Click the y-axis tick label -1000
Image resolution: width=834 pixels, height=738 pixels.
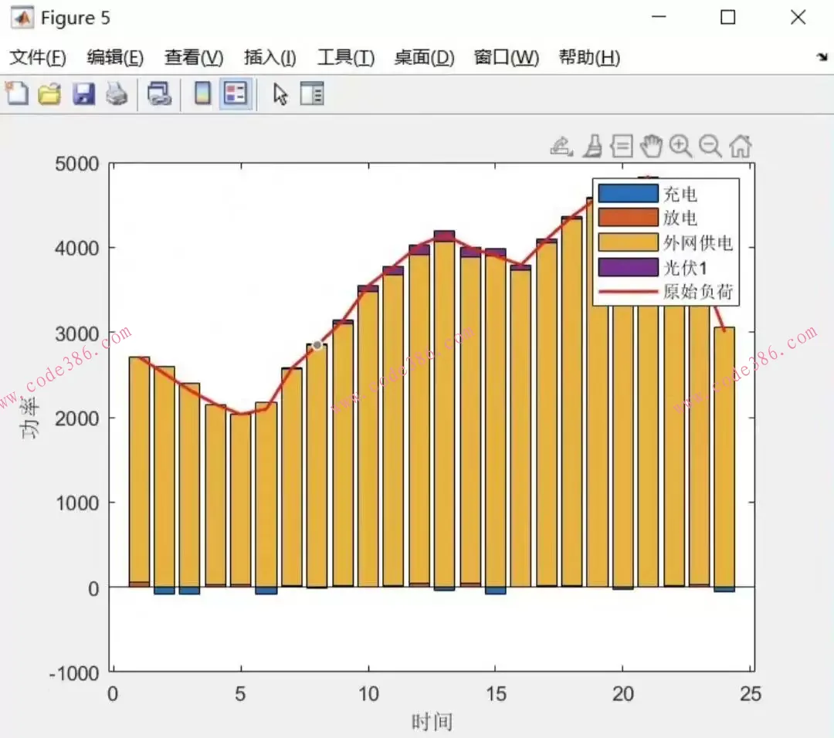pos(74,674)
